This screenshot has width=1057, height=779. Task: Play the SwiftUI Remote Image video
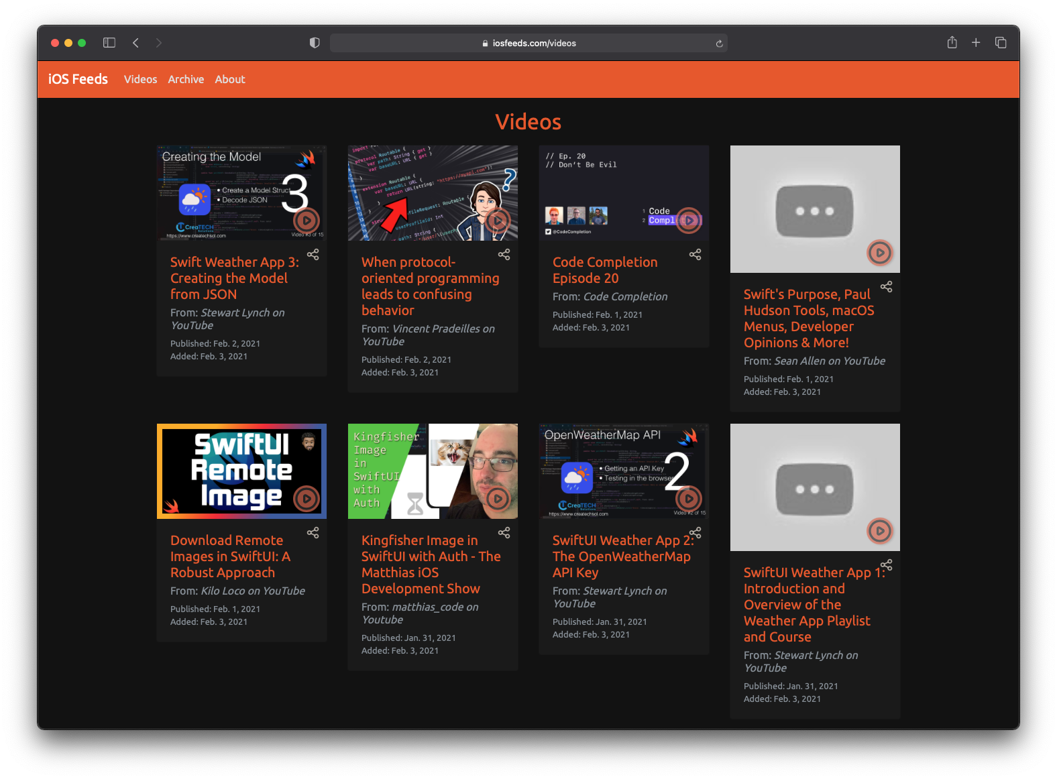(x=307, y=499)
